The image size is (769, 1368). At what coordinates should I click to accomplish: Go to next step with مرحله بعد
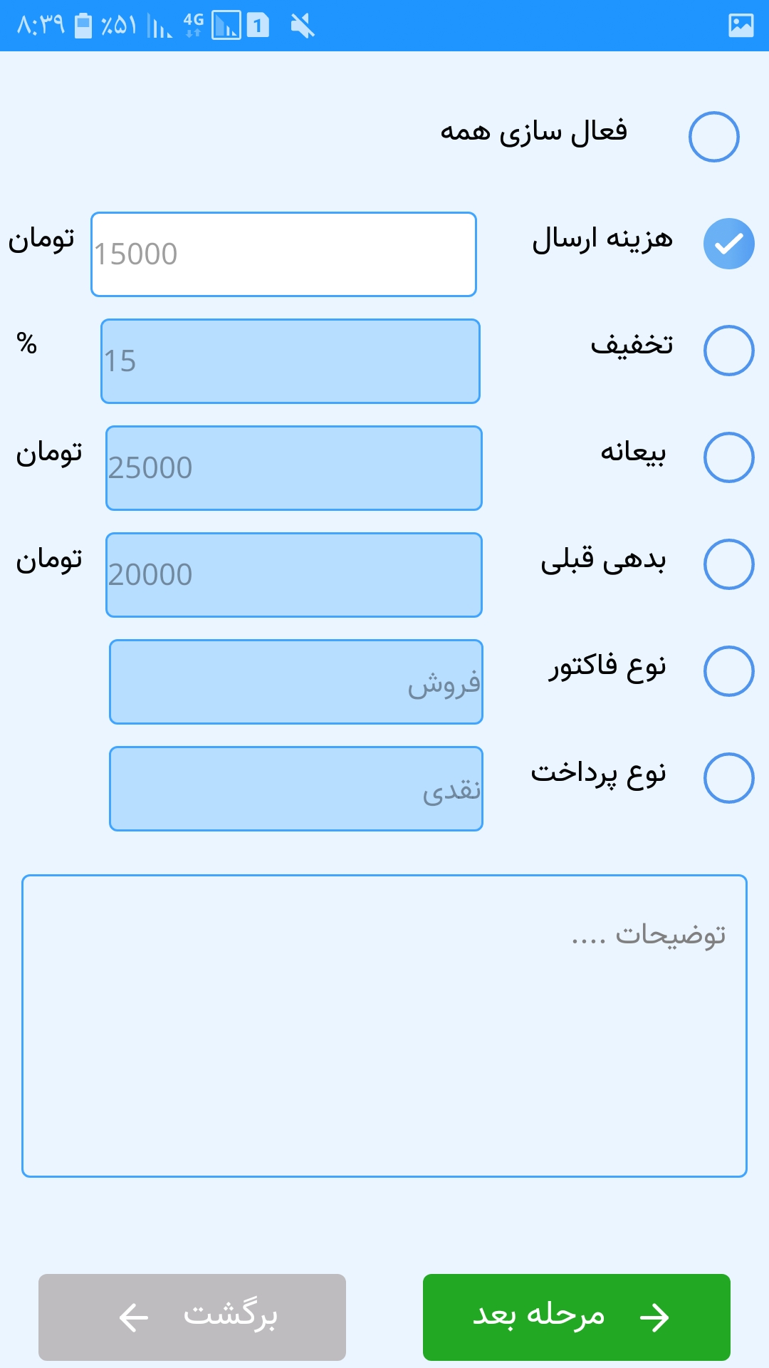point(576,1317)
